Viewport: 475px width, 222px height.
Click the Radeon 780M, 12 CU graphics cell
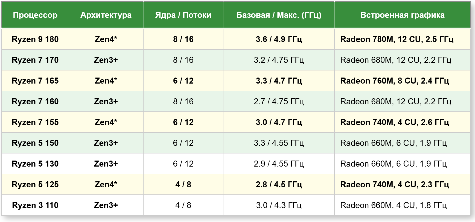pyautogui.click(x=403, y=39)
